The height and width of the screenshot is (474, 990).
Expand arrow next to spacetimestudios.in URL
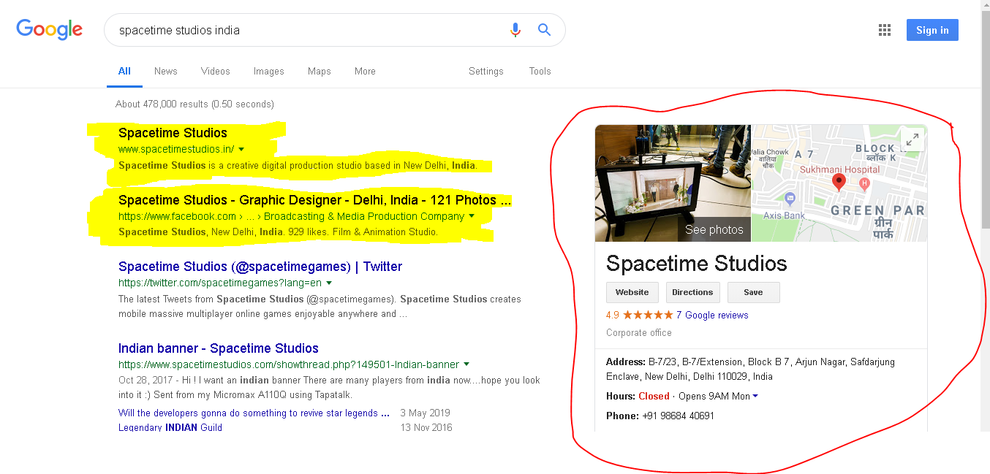[x=241, y=150]
